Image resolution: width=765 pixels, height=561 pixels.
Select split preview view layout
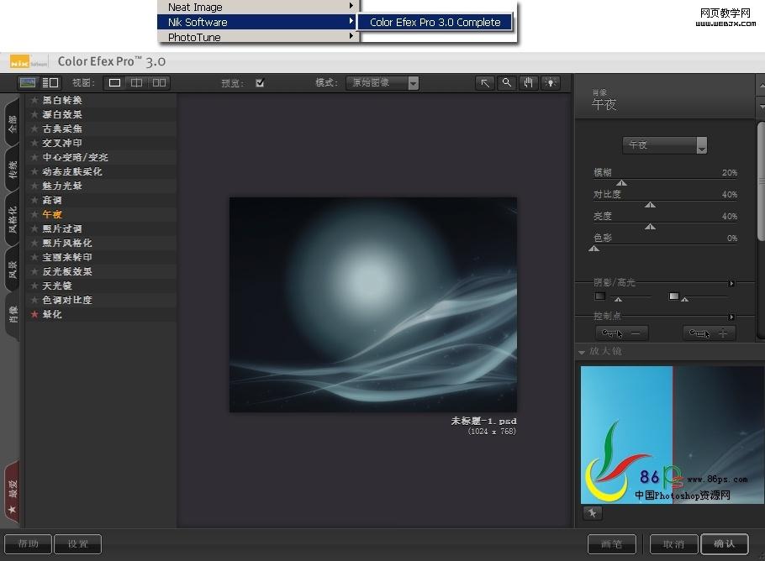coord(136,83)
